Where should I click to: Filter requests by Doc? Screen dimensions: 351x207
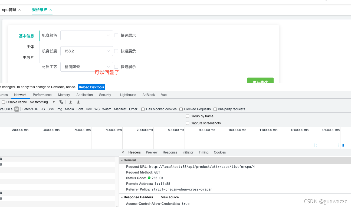[89, 109]
